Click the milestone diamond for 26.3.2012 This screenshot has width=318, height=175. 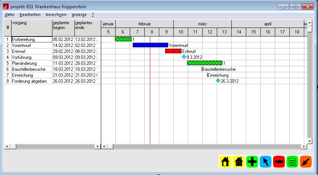click(218, 80)
